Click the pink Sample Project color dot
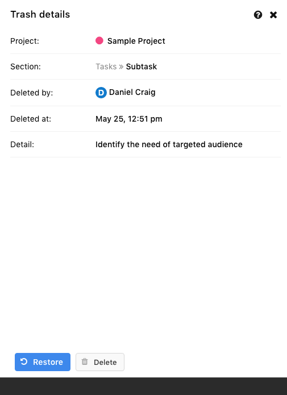This screenshot has width=287, height=395. point(99,40)
